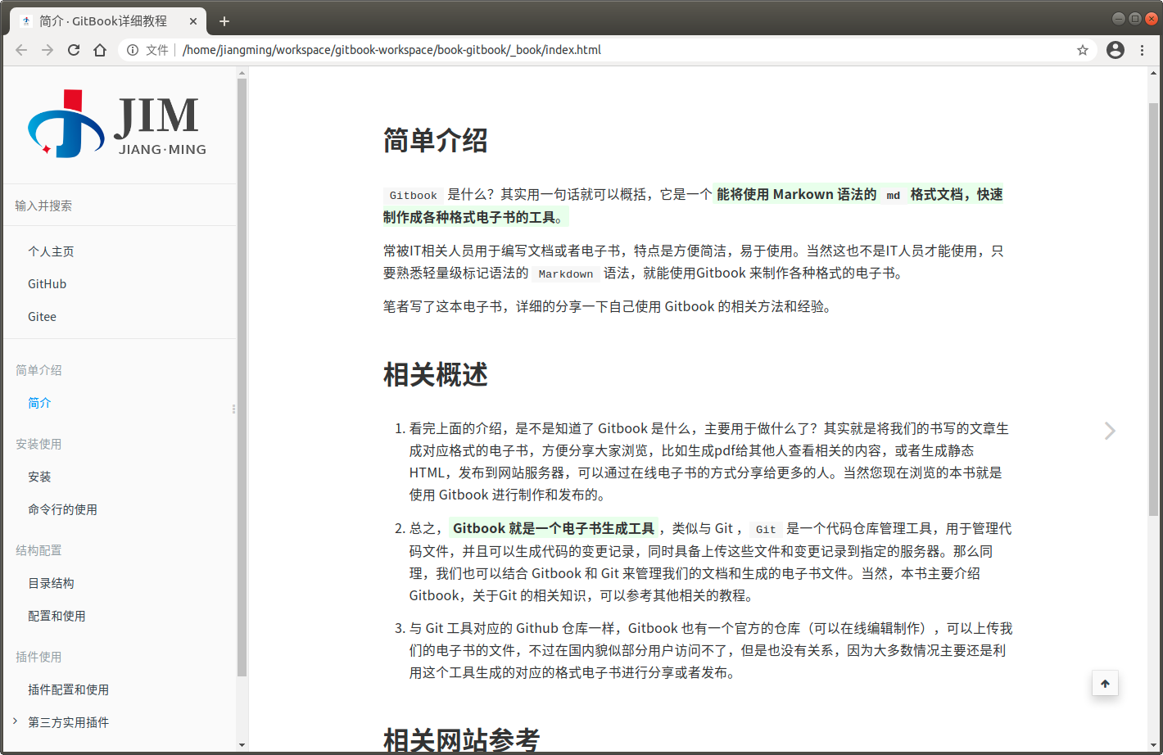This screenshot has width=1163, height=755.
Task: Click the sidebar scrollbar thumb
Action: click(x=242, y=377)
